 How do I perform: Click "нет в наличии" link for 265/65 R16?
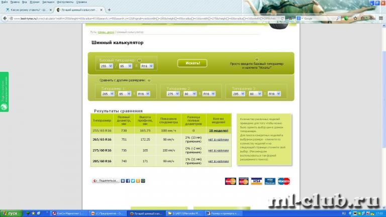219,139
